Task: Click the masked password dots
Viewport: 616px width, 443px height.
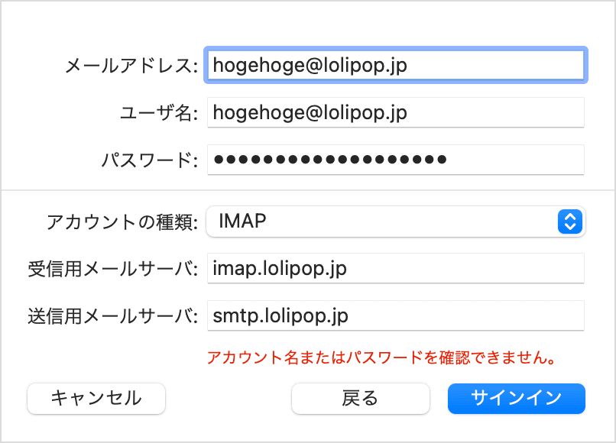Action: coord(330,160)
